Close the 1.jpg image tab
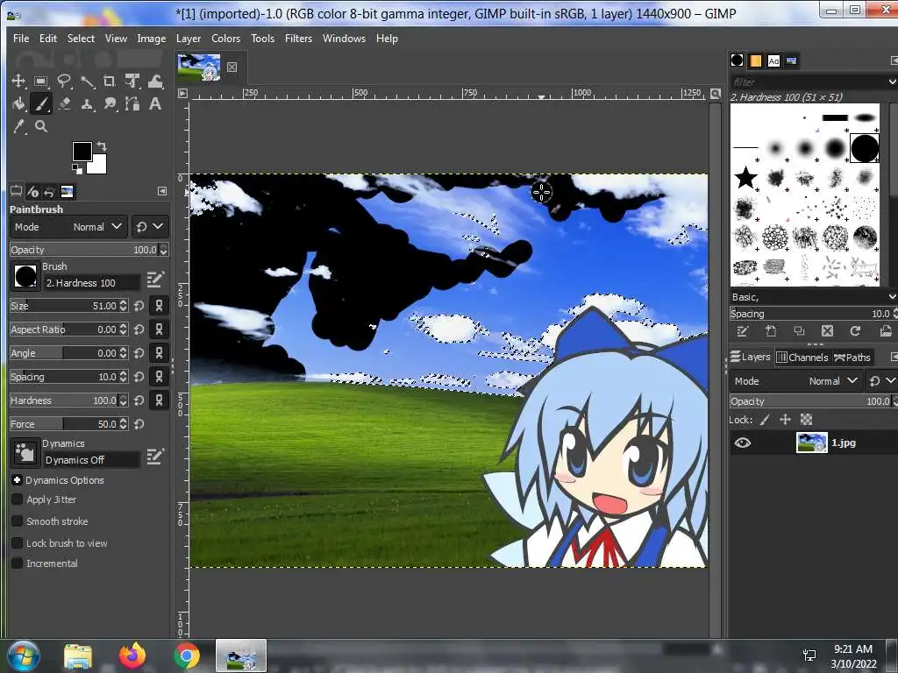The height and width of the screenshot is (673, 898). tap(232, 67)
